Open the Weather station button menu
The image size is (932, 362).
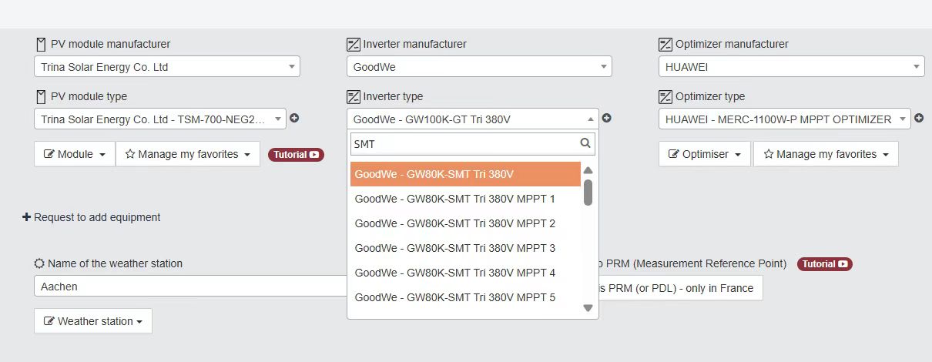click(x=93, y=321)
